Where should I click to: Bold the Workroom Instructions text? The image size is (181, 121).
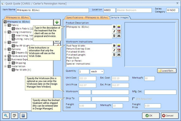click(114, 46)
